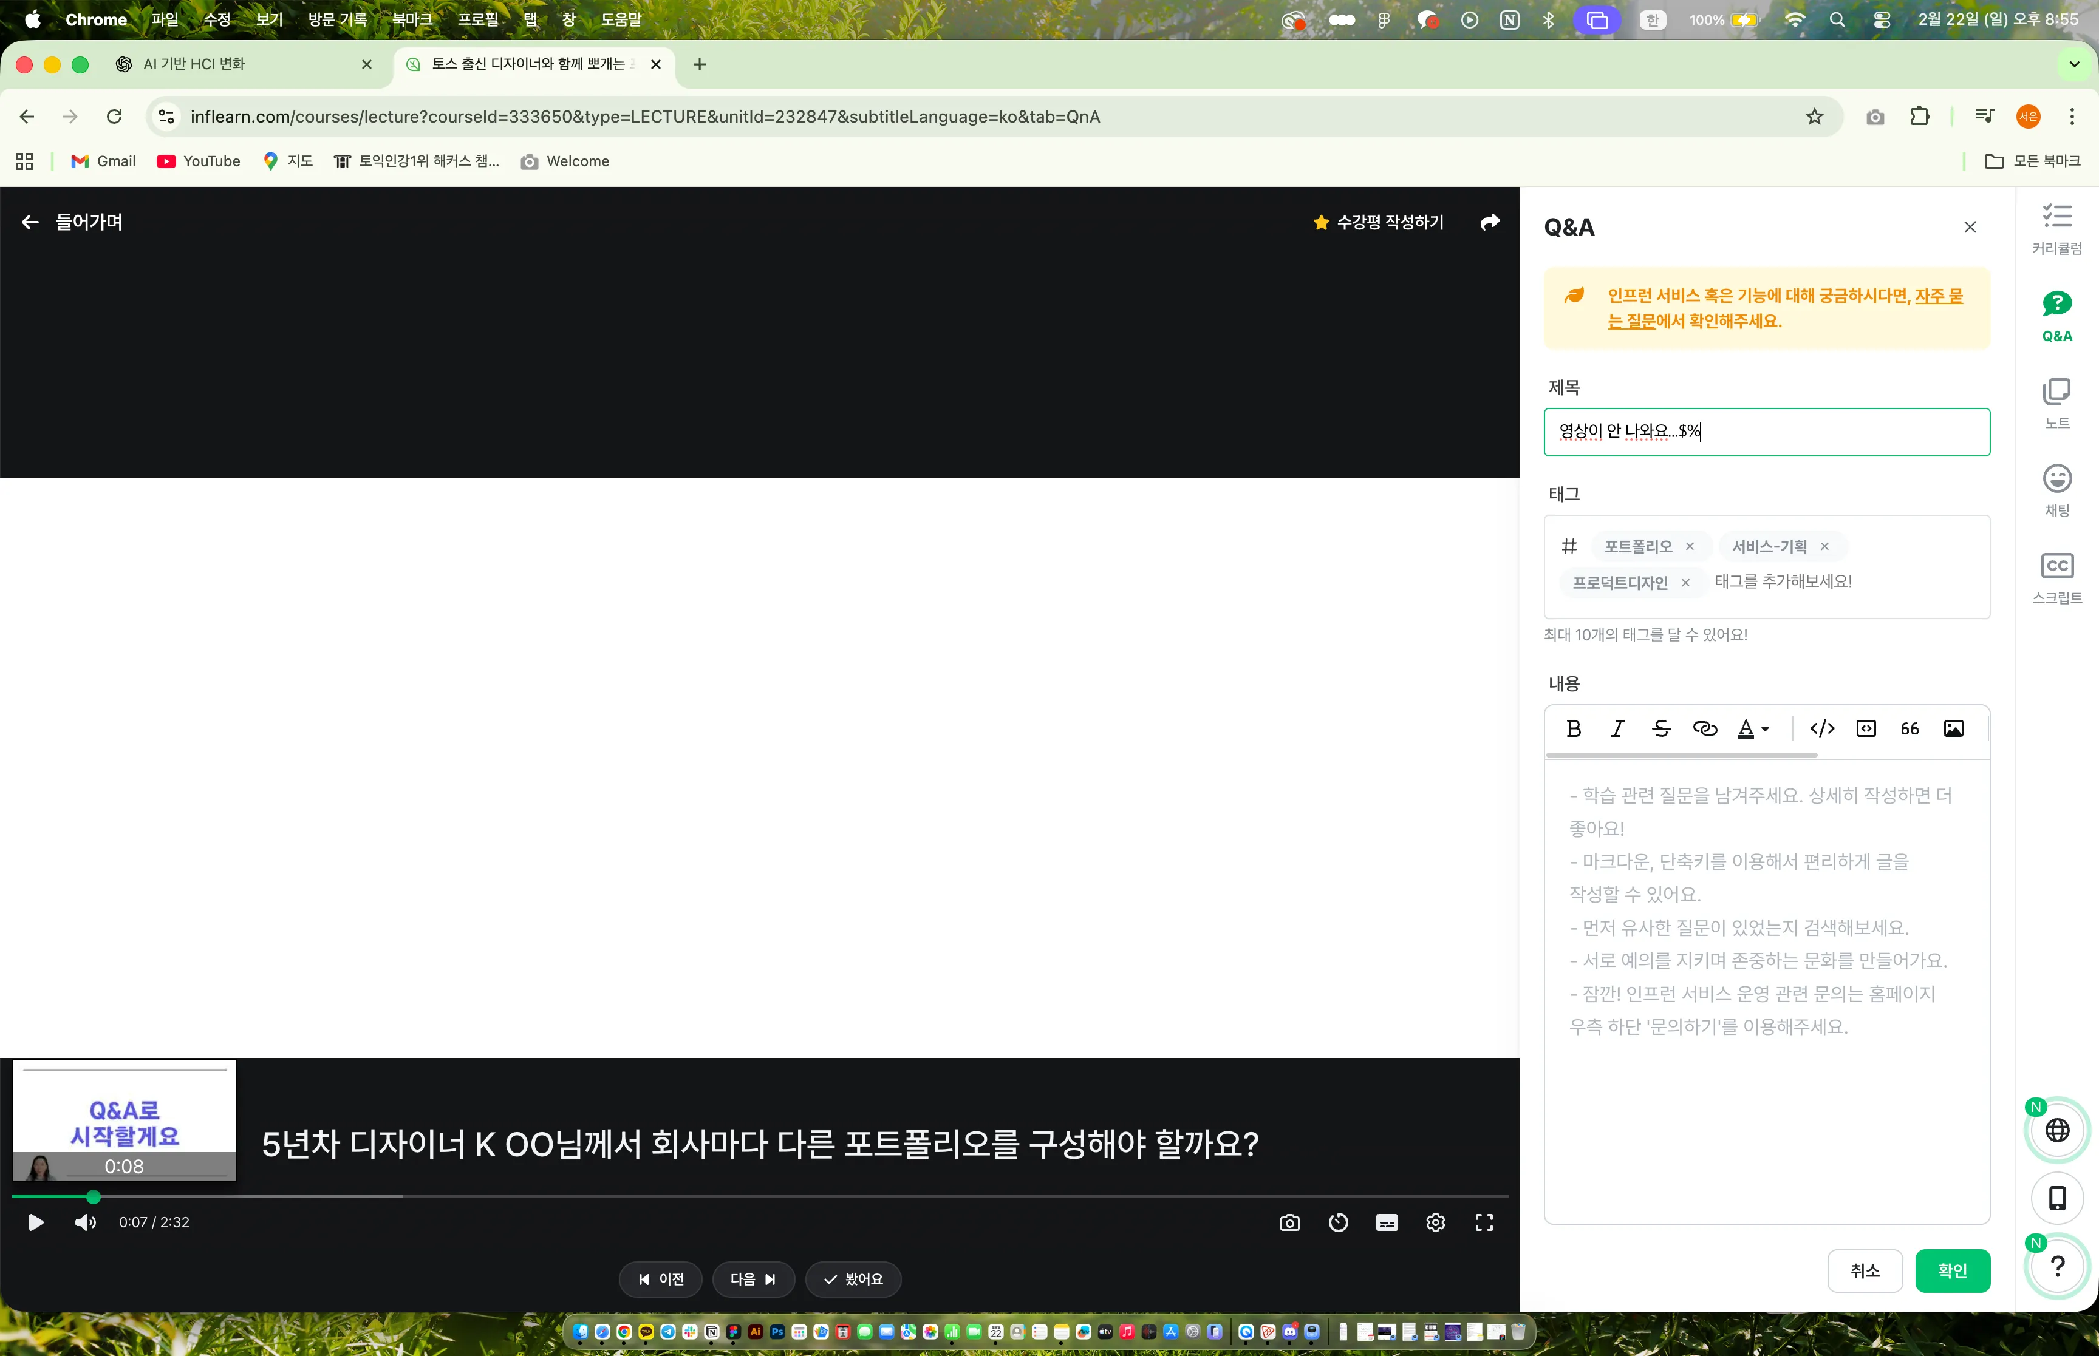Submit the question with the 확인 button

[1954, 1270]
